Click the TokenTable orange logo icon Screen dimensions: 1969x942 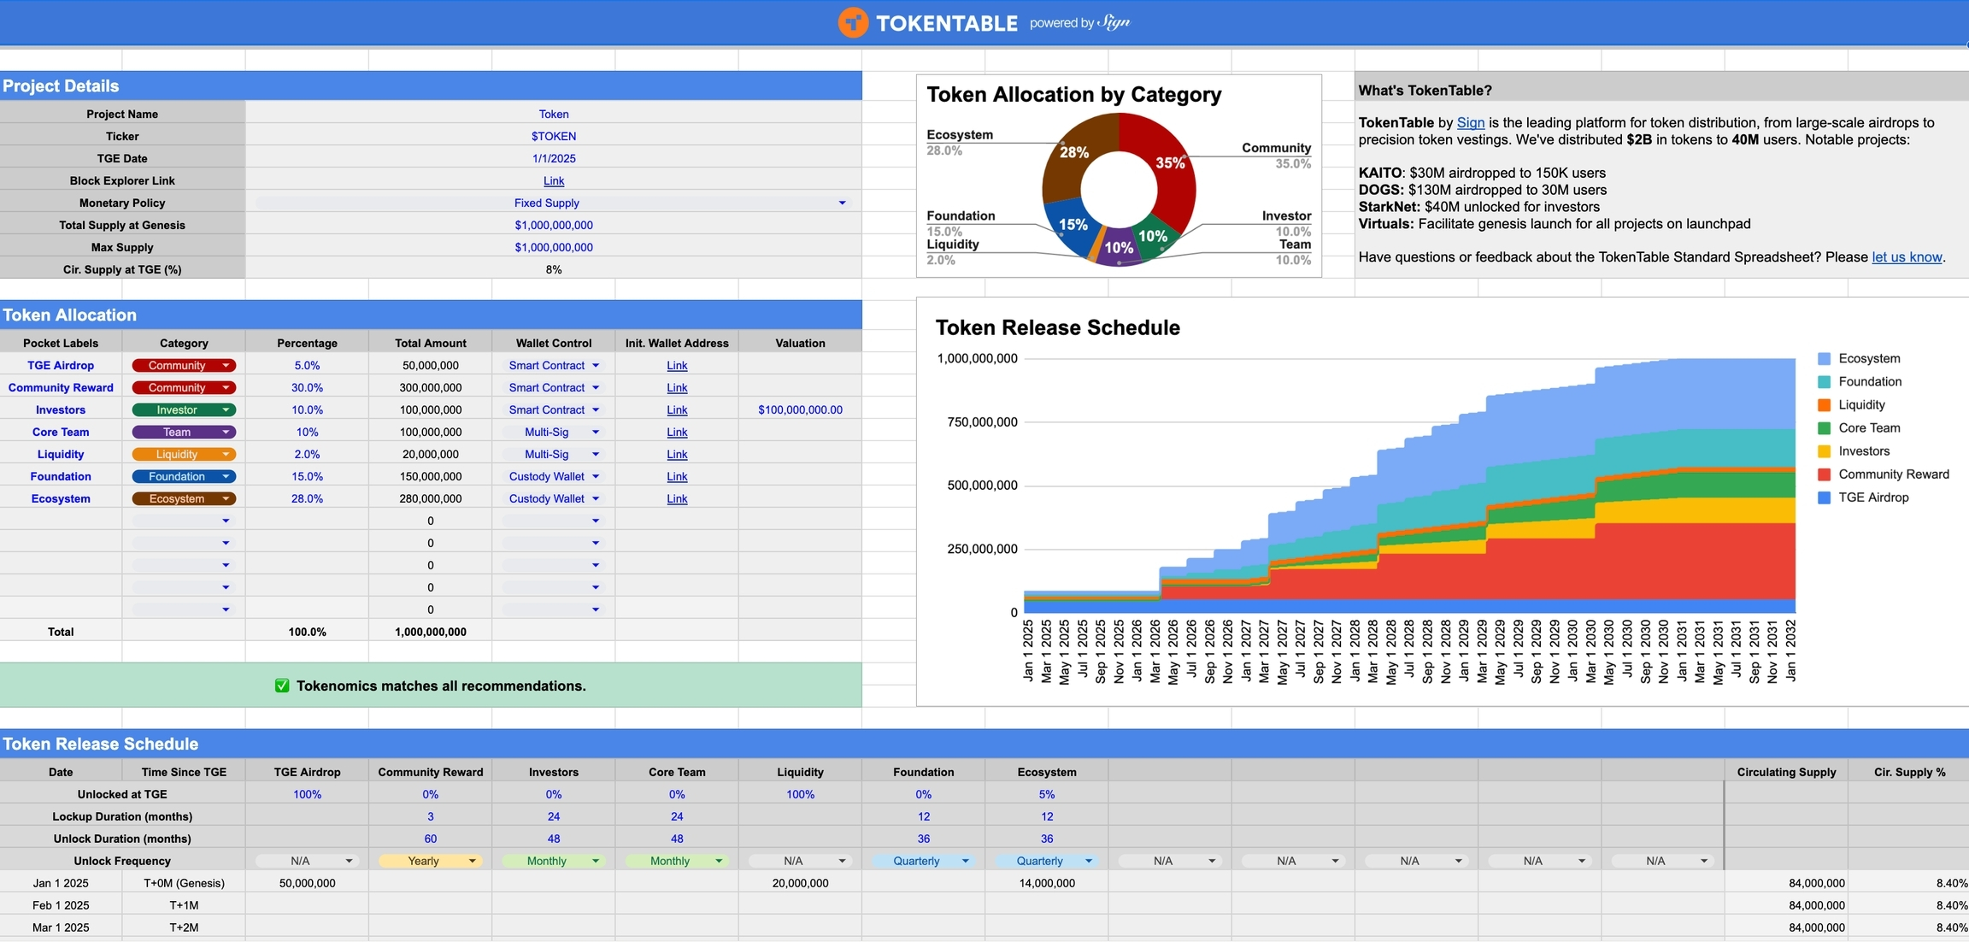852,23
